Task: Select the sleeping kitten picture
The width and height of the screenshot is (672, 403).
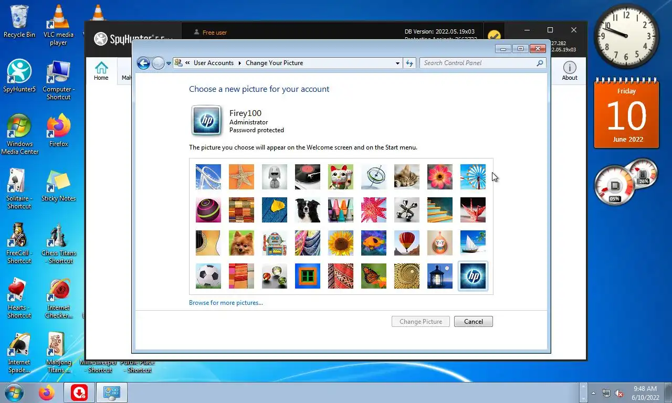Action: click(x=407, y=177)
